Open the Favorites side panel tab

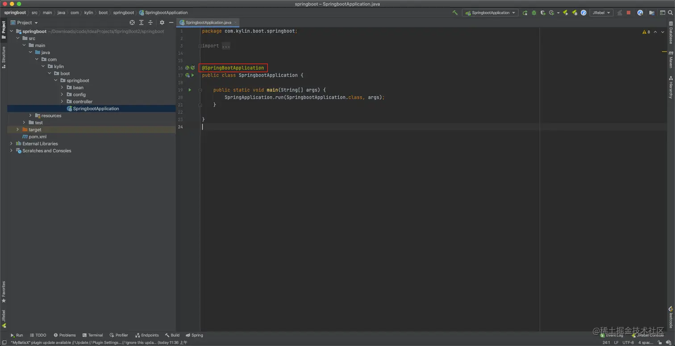(4, 292)
